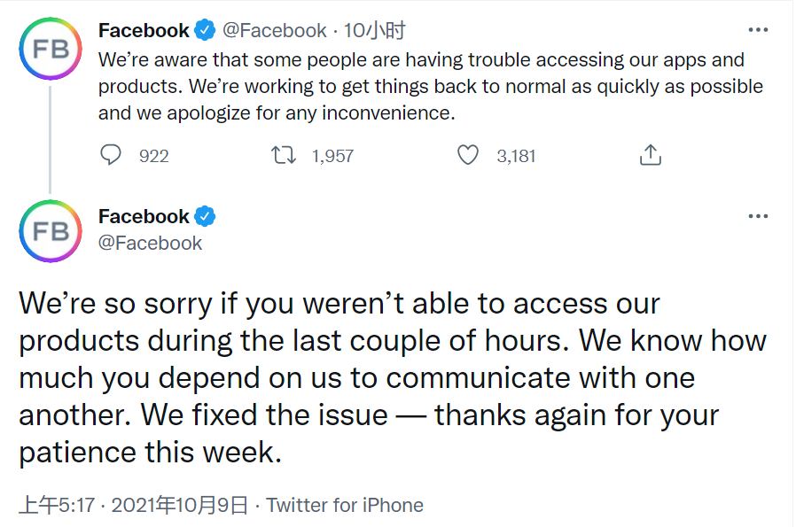Click the 10小时 timestamp

[x=375, y=30]
